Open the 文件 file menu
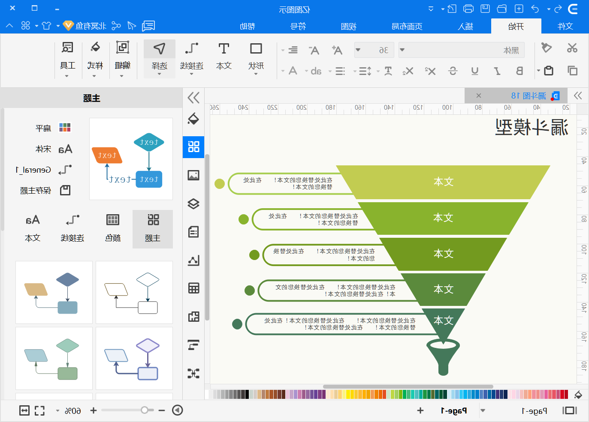The image size is (589, 422). 565,26
